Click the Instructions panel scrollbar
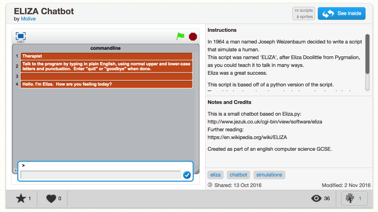 tap(367, 54)
